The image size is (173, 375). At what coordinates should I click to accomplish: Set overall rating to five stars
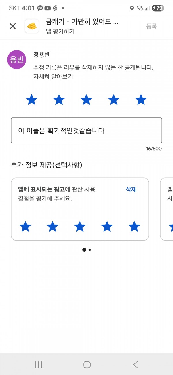(141, 100)
